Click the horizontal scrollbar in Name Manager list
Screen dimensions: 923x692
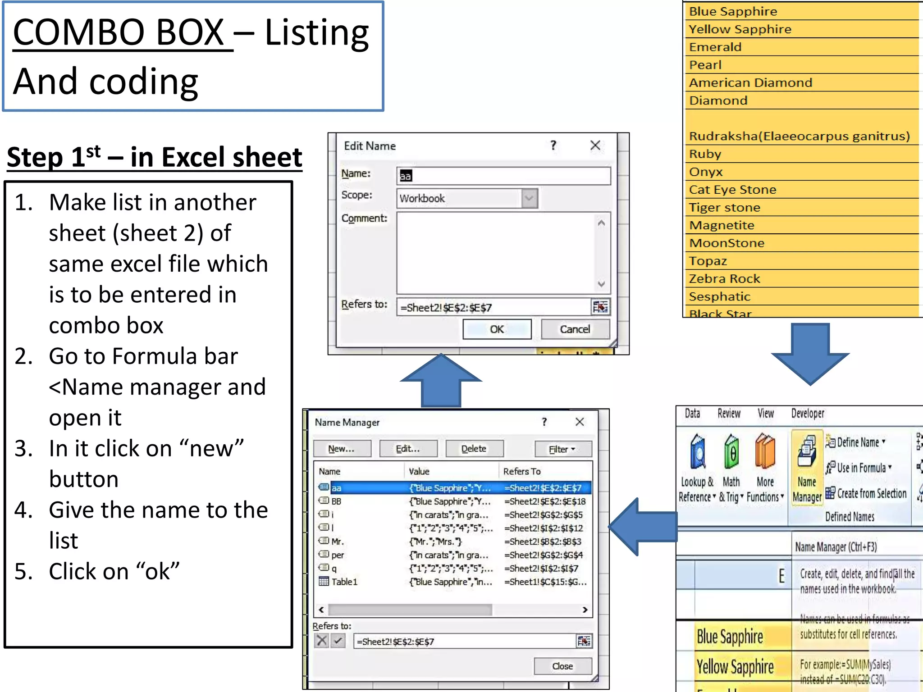pos(410,610)
